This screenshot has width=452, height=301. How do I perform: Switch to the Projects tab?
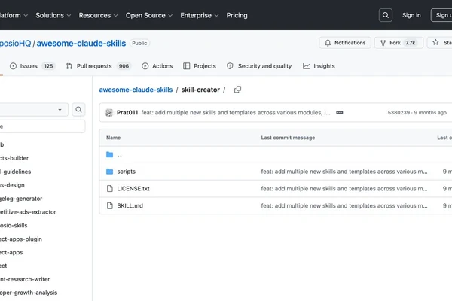point(200,66)
